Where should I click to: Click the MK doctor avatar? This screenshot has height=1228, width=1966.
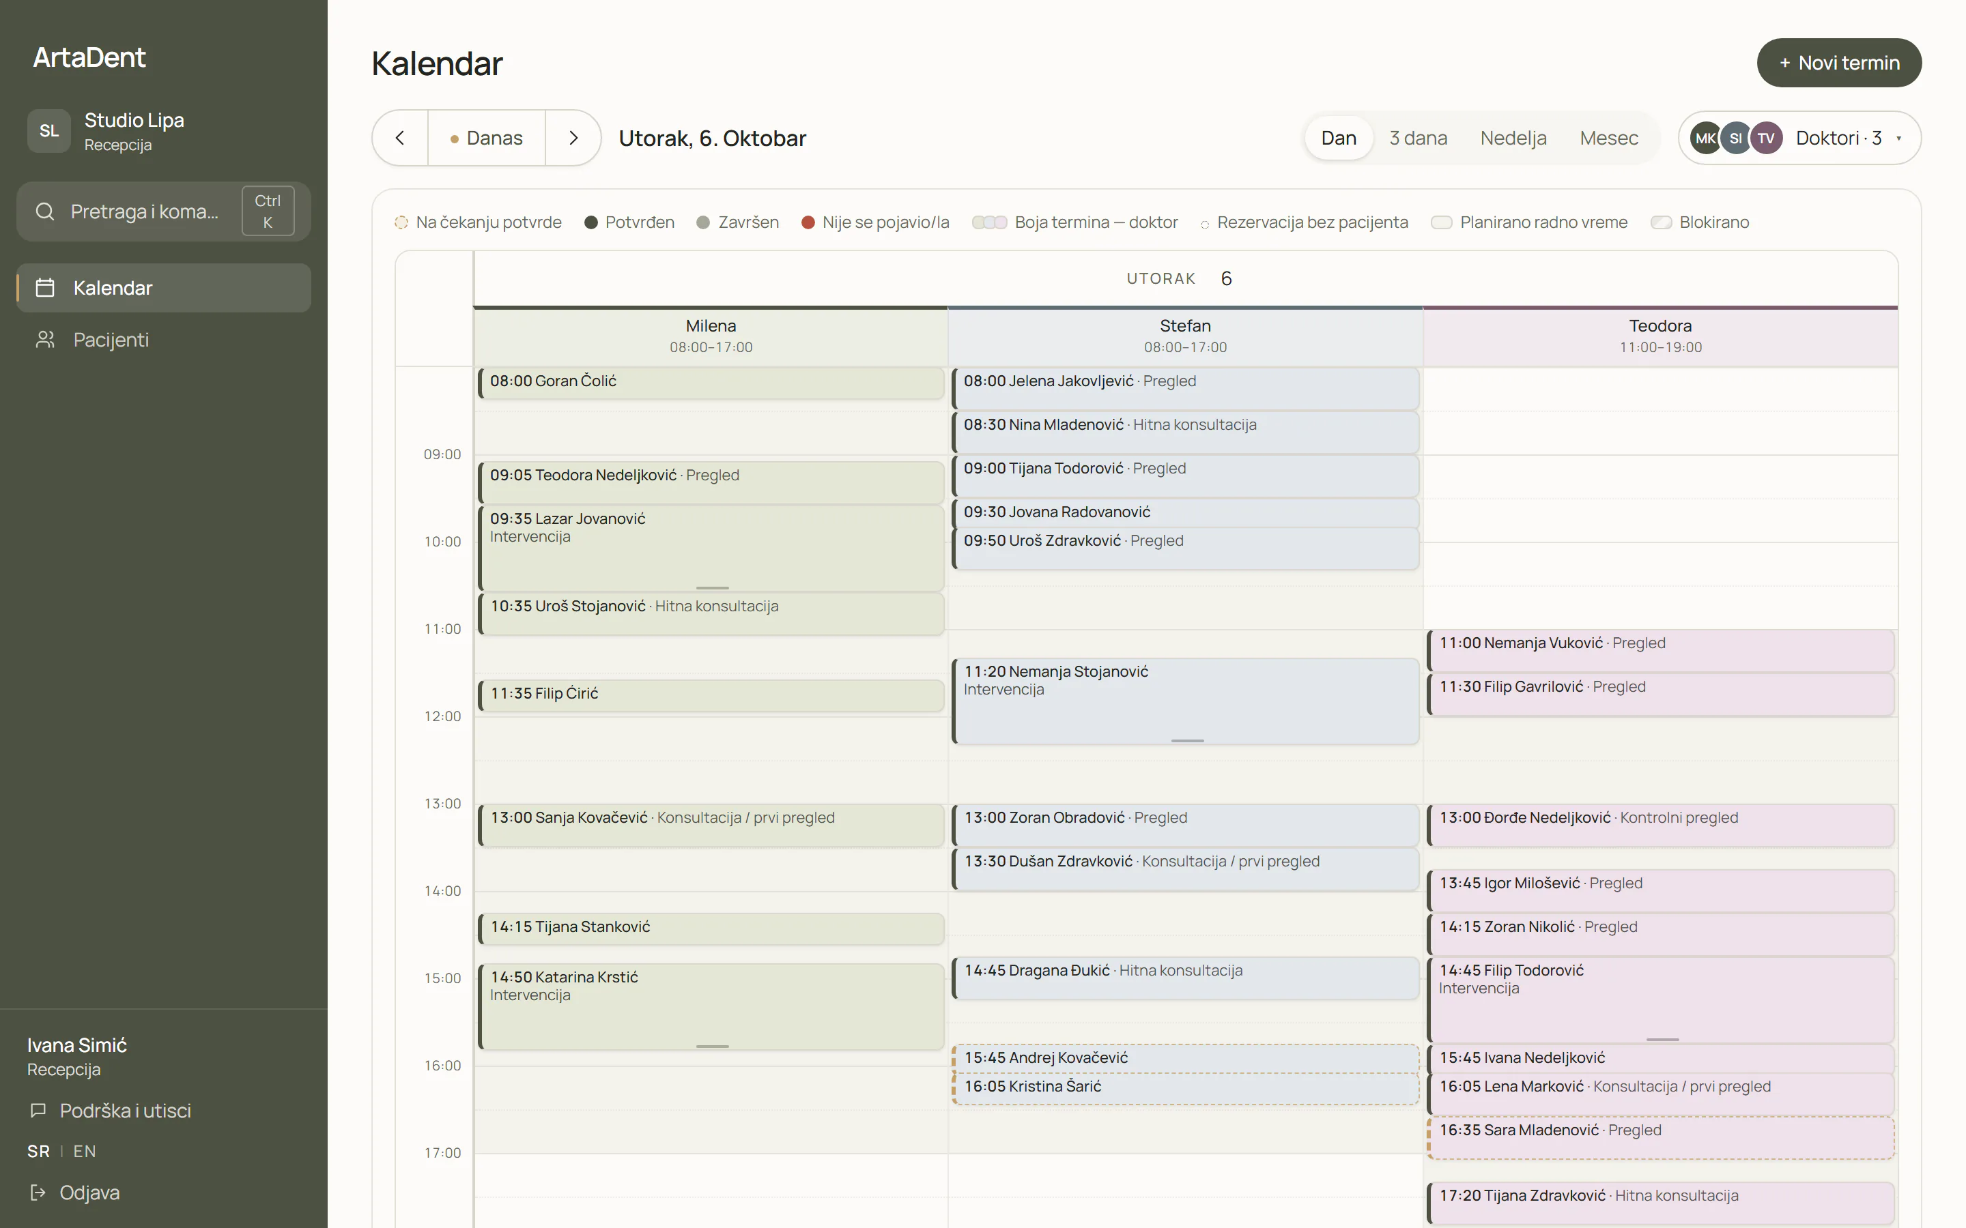1705,138
